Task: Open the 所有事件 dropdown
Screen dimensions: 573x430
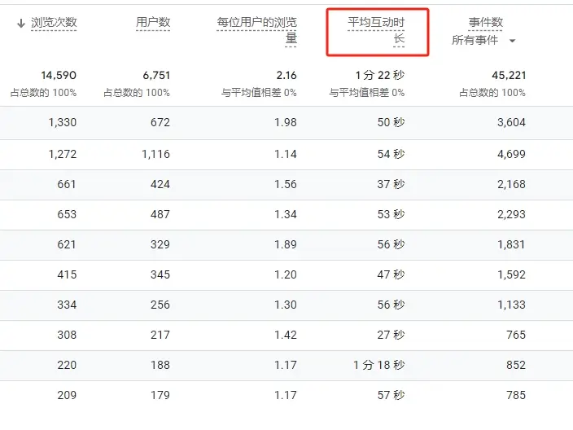Action: click(x=483, y=40)
